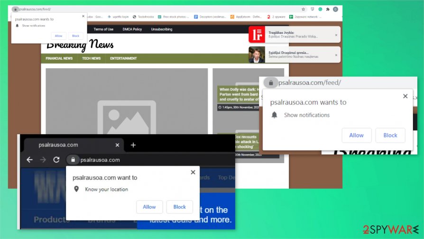Block notifications in the large popup
Image resolution: width=424 pixels, height=239 pixels.
390,135
